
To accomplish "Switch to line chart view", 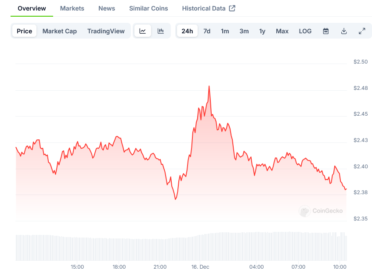I will tap(143, 31).
